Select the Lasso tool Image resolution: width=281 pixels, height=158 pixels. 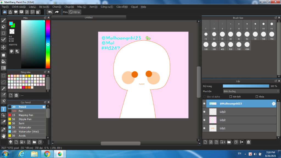coord(3,82)
